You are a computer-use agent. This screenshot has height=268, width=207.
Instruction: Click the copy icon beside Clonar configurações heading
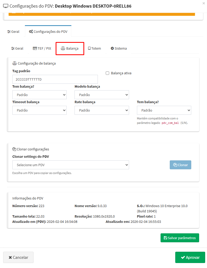click(14, 149)
